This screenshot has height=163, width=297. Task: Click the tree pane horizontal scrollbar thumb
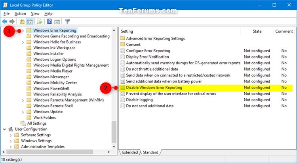pos(50,152)
